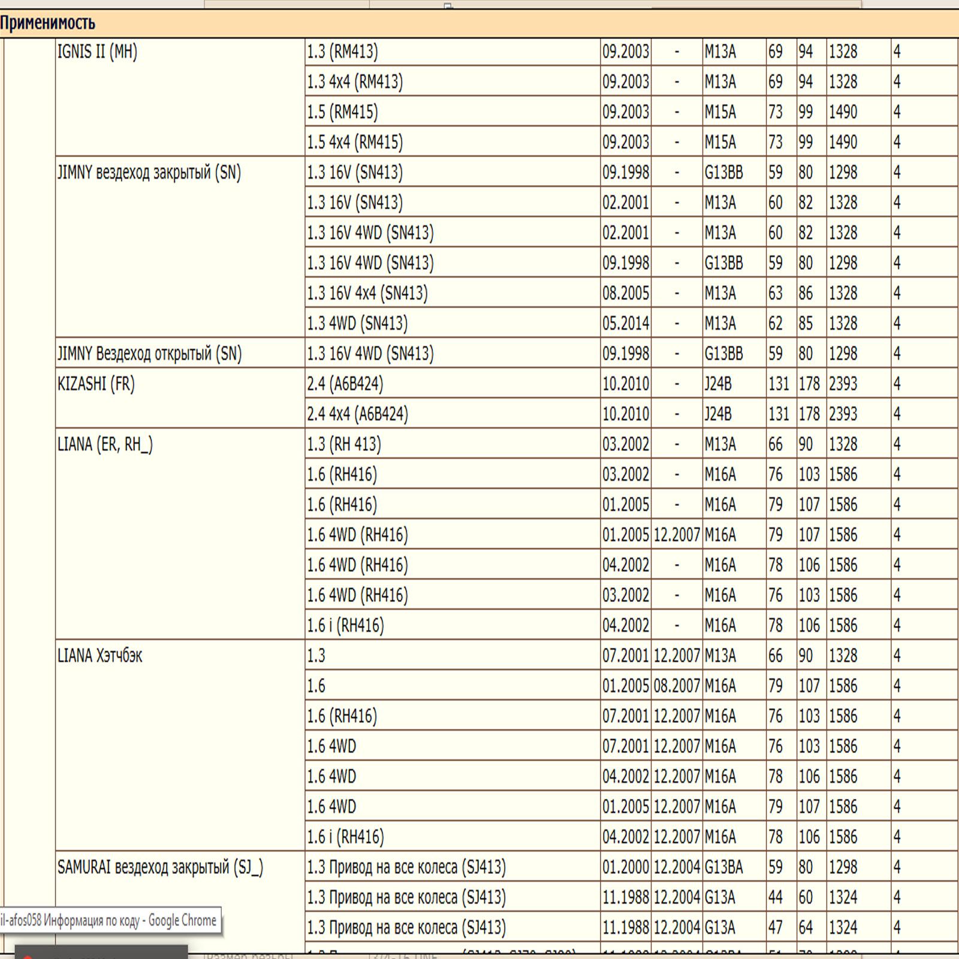The image size is (959, 959).
Task: Select the 1.3 16V 4x4 (SN413) row
Action: pos(367,293)
